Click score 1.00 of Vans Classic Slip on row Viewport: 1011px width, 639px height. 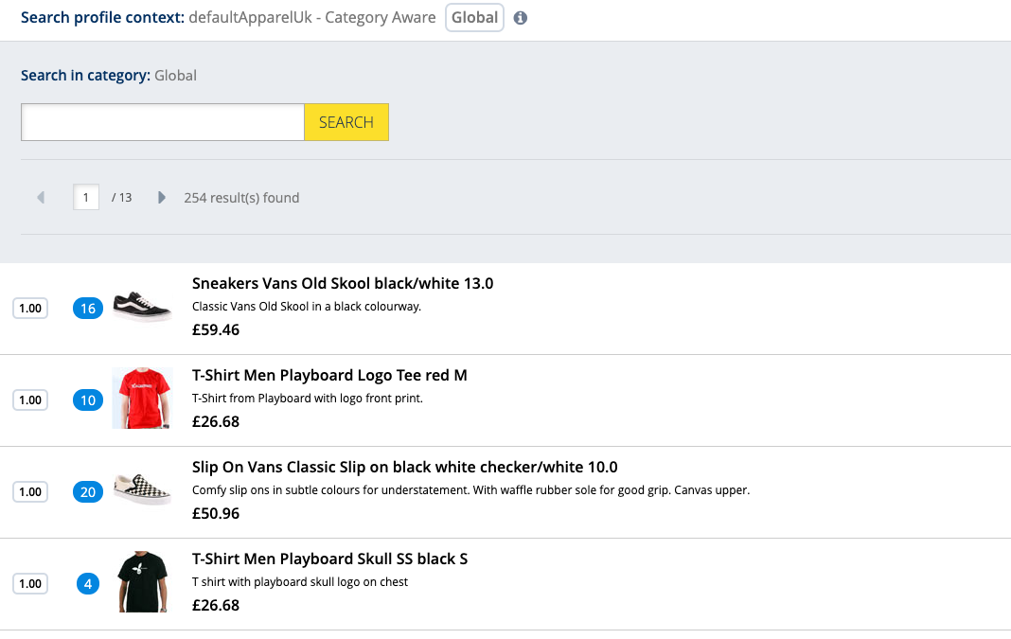pyautogui.click(x=30, y=492)
